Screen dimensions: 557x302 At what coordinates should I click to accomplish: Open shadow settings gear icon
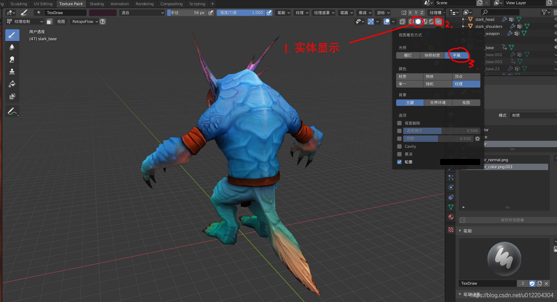[x=477, y=139]
